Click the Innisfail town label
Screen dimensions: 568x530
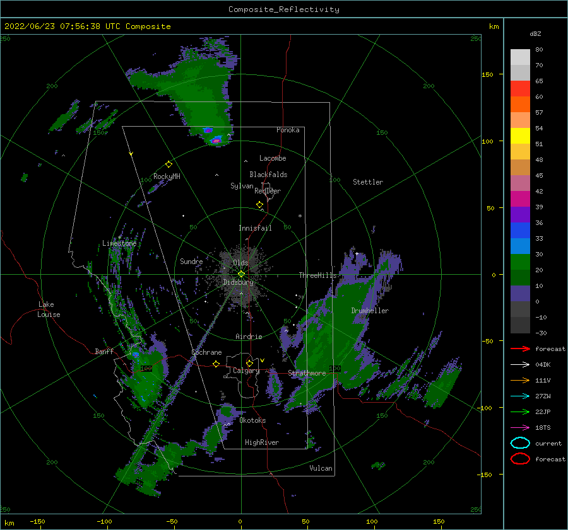pos(255,228)
